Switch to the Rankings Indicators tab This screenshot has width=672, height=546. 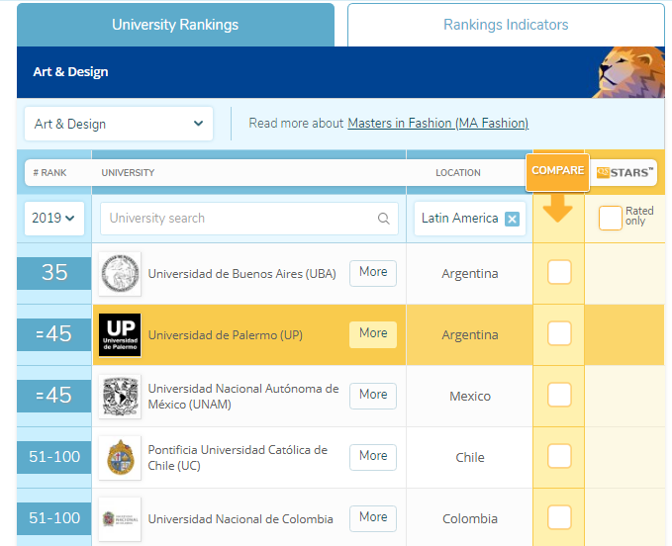(506, 25)
